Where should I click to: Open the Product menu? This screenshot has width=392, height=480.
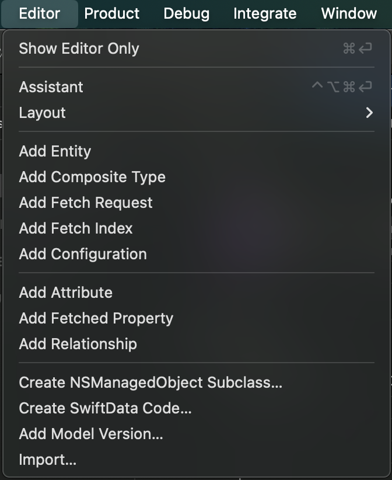coord(112,14)
